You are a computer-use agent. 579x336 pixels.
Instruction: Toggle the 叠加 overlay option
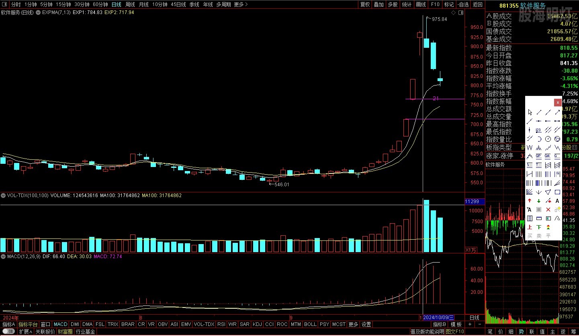click(378, 4)
